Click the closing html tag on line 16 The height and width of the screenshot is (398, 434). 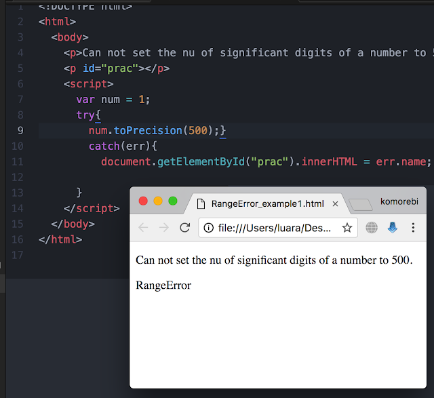point(60,239)
